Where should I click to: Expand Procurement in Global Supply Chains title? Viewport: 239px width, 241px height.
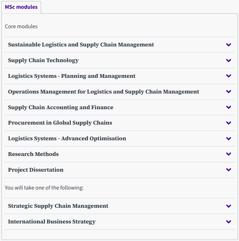coord(60,123)
